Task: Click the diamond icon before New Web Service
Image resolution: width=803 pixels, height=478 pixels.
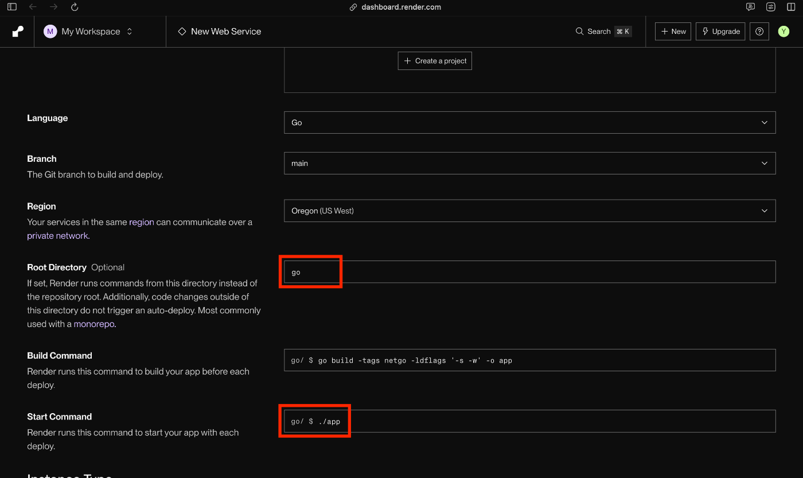Action: tap(182, 32)
